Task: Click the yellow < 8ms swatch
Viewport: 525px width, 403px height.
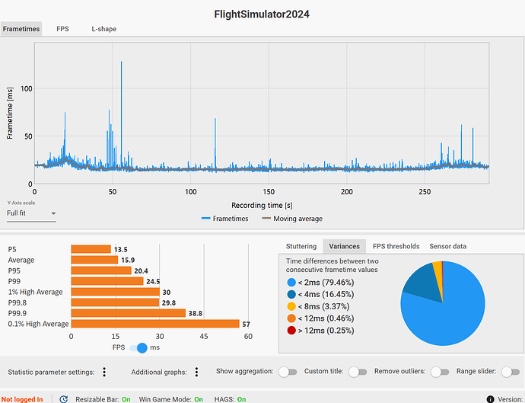Action: coord(291,306)
